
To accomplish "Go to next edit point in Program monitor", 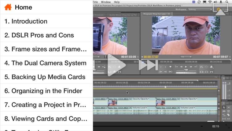I will point(196,67).
